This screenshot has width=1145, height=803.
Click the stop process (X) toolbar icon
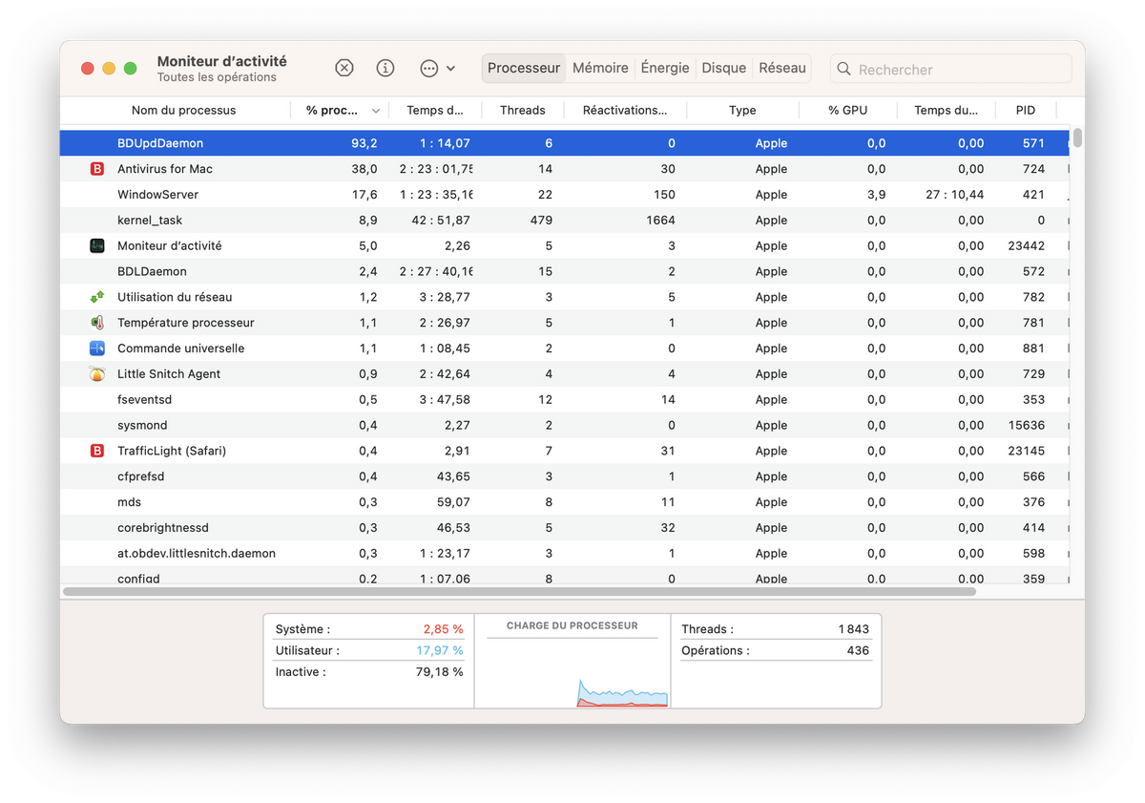pyautogui.click(x=344, y=69)
